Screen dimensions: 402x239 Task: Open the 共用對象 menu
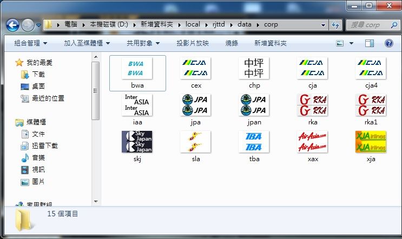pos(143,43)
